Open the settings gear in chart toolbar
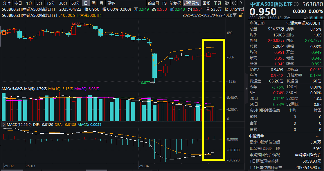324x171 pixels. 226,3
